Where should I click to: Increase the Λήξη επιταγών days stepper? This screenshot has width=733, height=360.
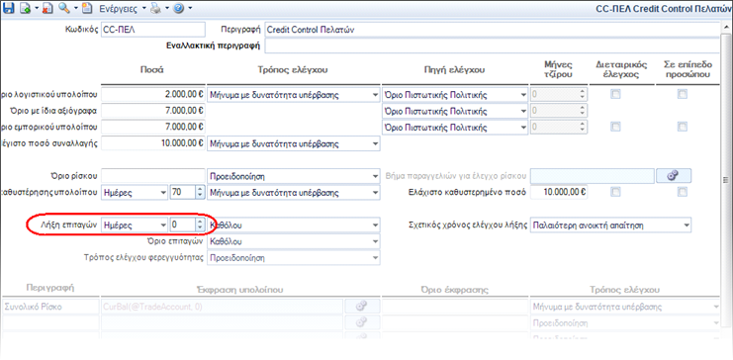point(200,223)
